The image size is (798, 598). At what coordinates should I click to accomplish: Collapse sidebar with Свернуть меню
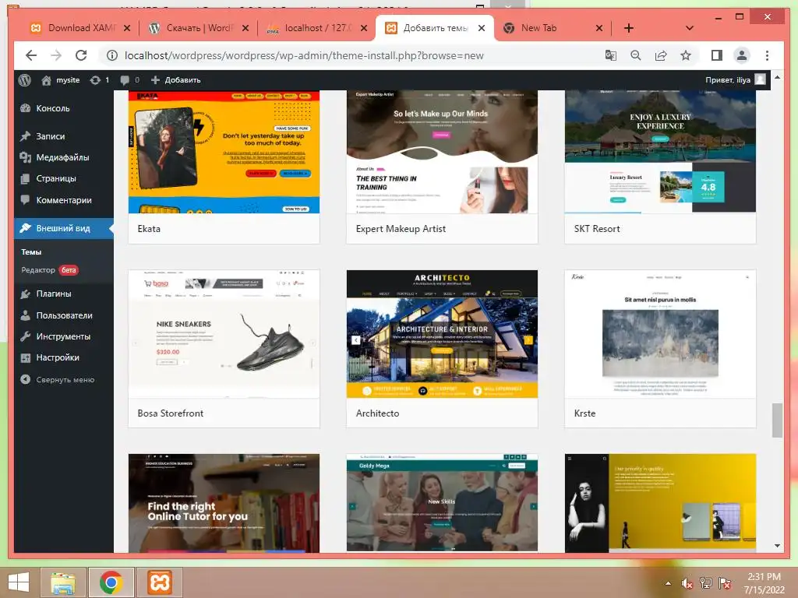tap(58, 379)
